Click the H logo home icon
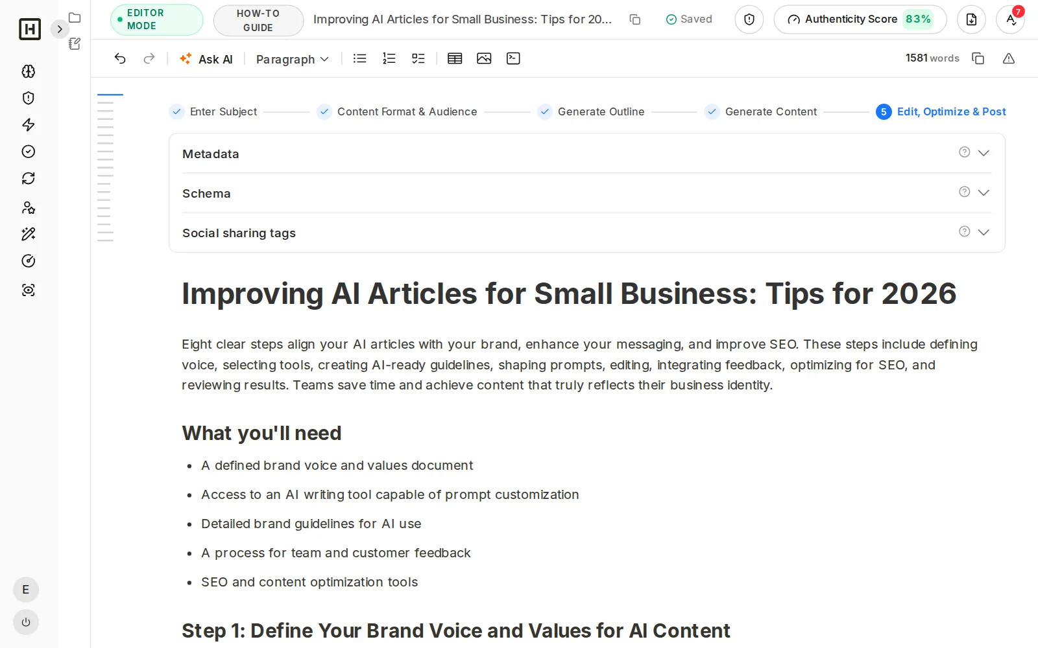Image resolution: width=1038 pixels, height=648 pixels. tap(30, 29)
